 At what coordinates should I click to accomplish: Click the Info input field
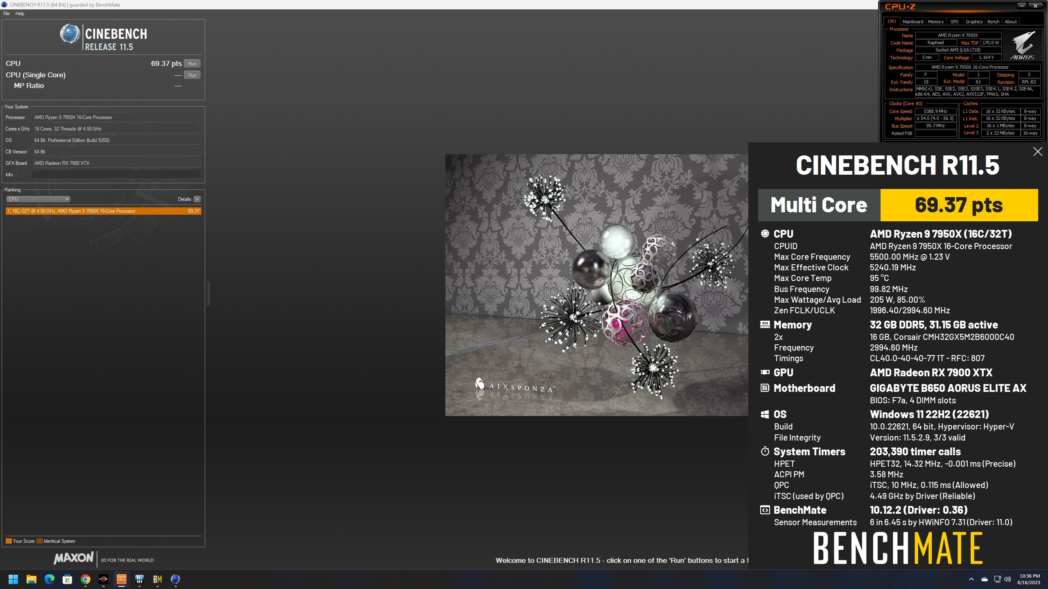click(x=116, y=175)
